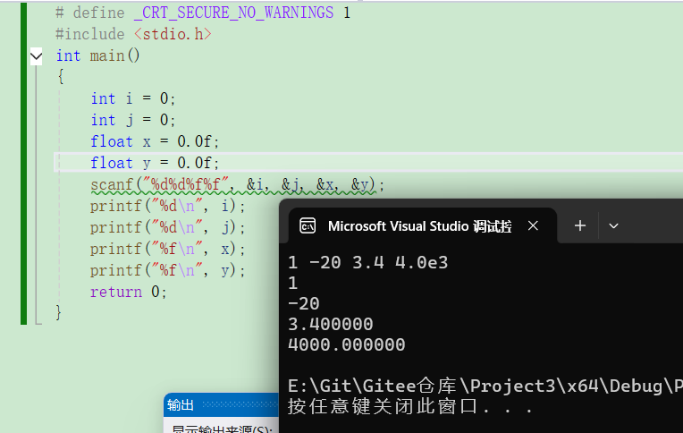Collapse the int main() function block
This screenshot has height=433, width=683.
pyautogui.click(x=36, y=56)
